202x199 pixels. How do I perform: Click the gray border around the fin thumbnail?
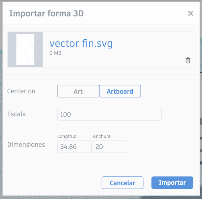pos(12,49)
